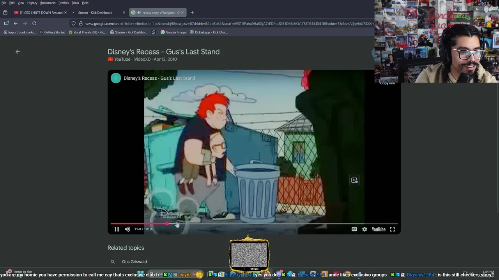Image resolution: width=499 pixels, height=280 pixels.
Task: Open the View menu
Action: tap(21, 3)
